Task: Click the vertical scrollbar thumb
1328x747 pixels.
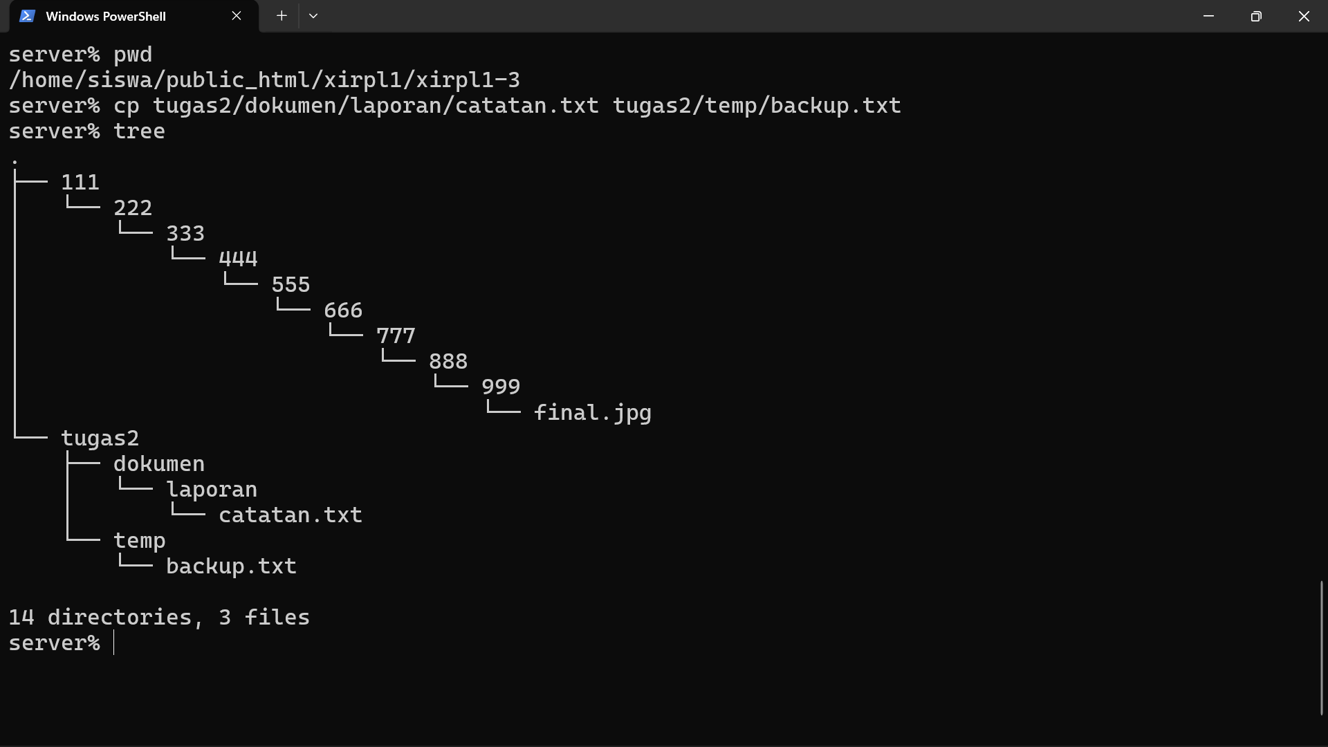Action: pyautogui.click(x=1321, y=648)
